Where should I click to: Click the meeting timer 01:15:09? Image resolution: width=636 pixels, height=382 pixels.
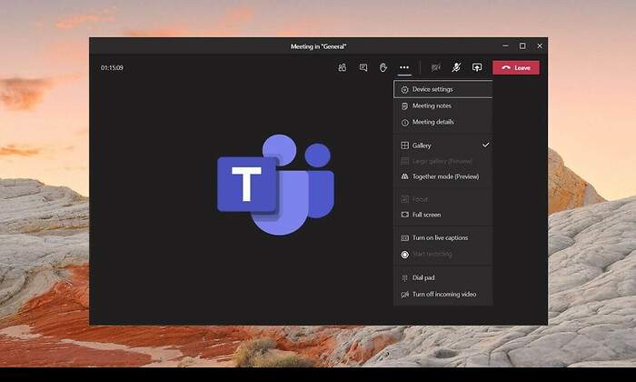click(112, 68)
